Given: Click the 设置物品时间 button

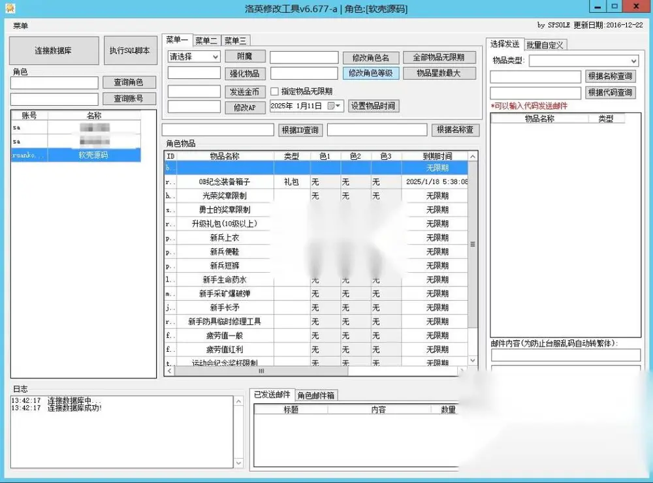Looking at the screenshot, I should [x=373, y=106].
